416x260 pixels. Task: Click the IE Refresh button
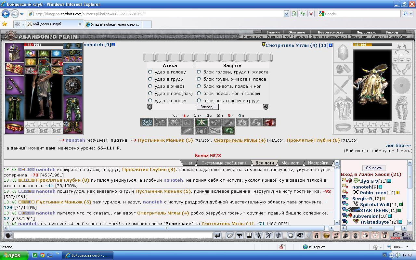pos(303,14)
